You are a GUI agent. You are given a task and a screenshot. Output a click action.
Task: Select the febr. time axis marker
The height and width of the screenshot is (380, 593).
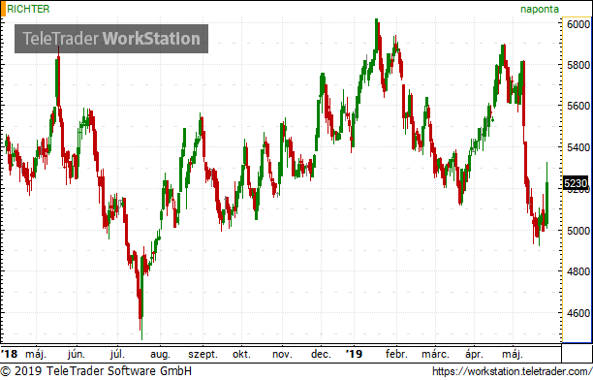point(396,354)
